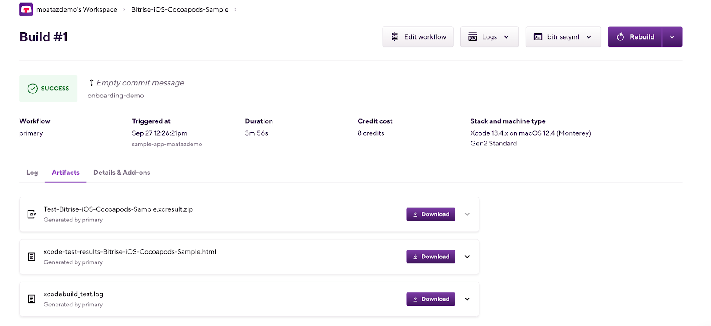Click the 8 credits value

371,133
